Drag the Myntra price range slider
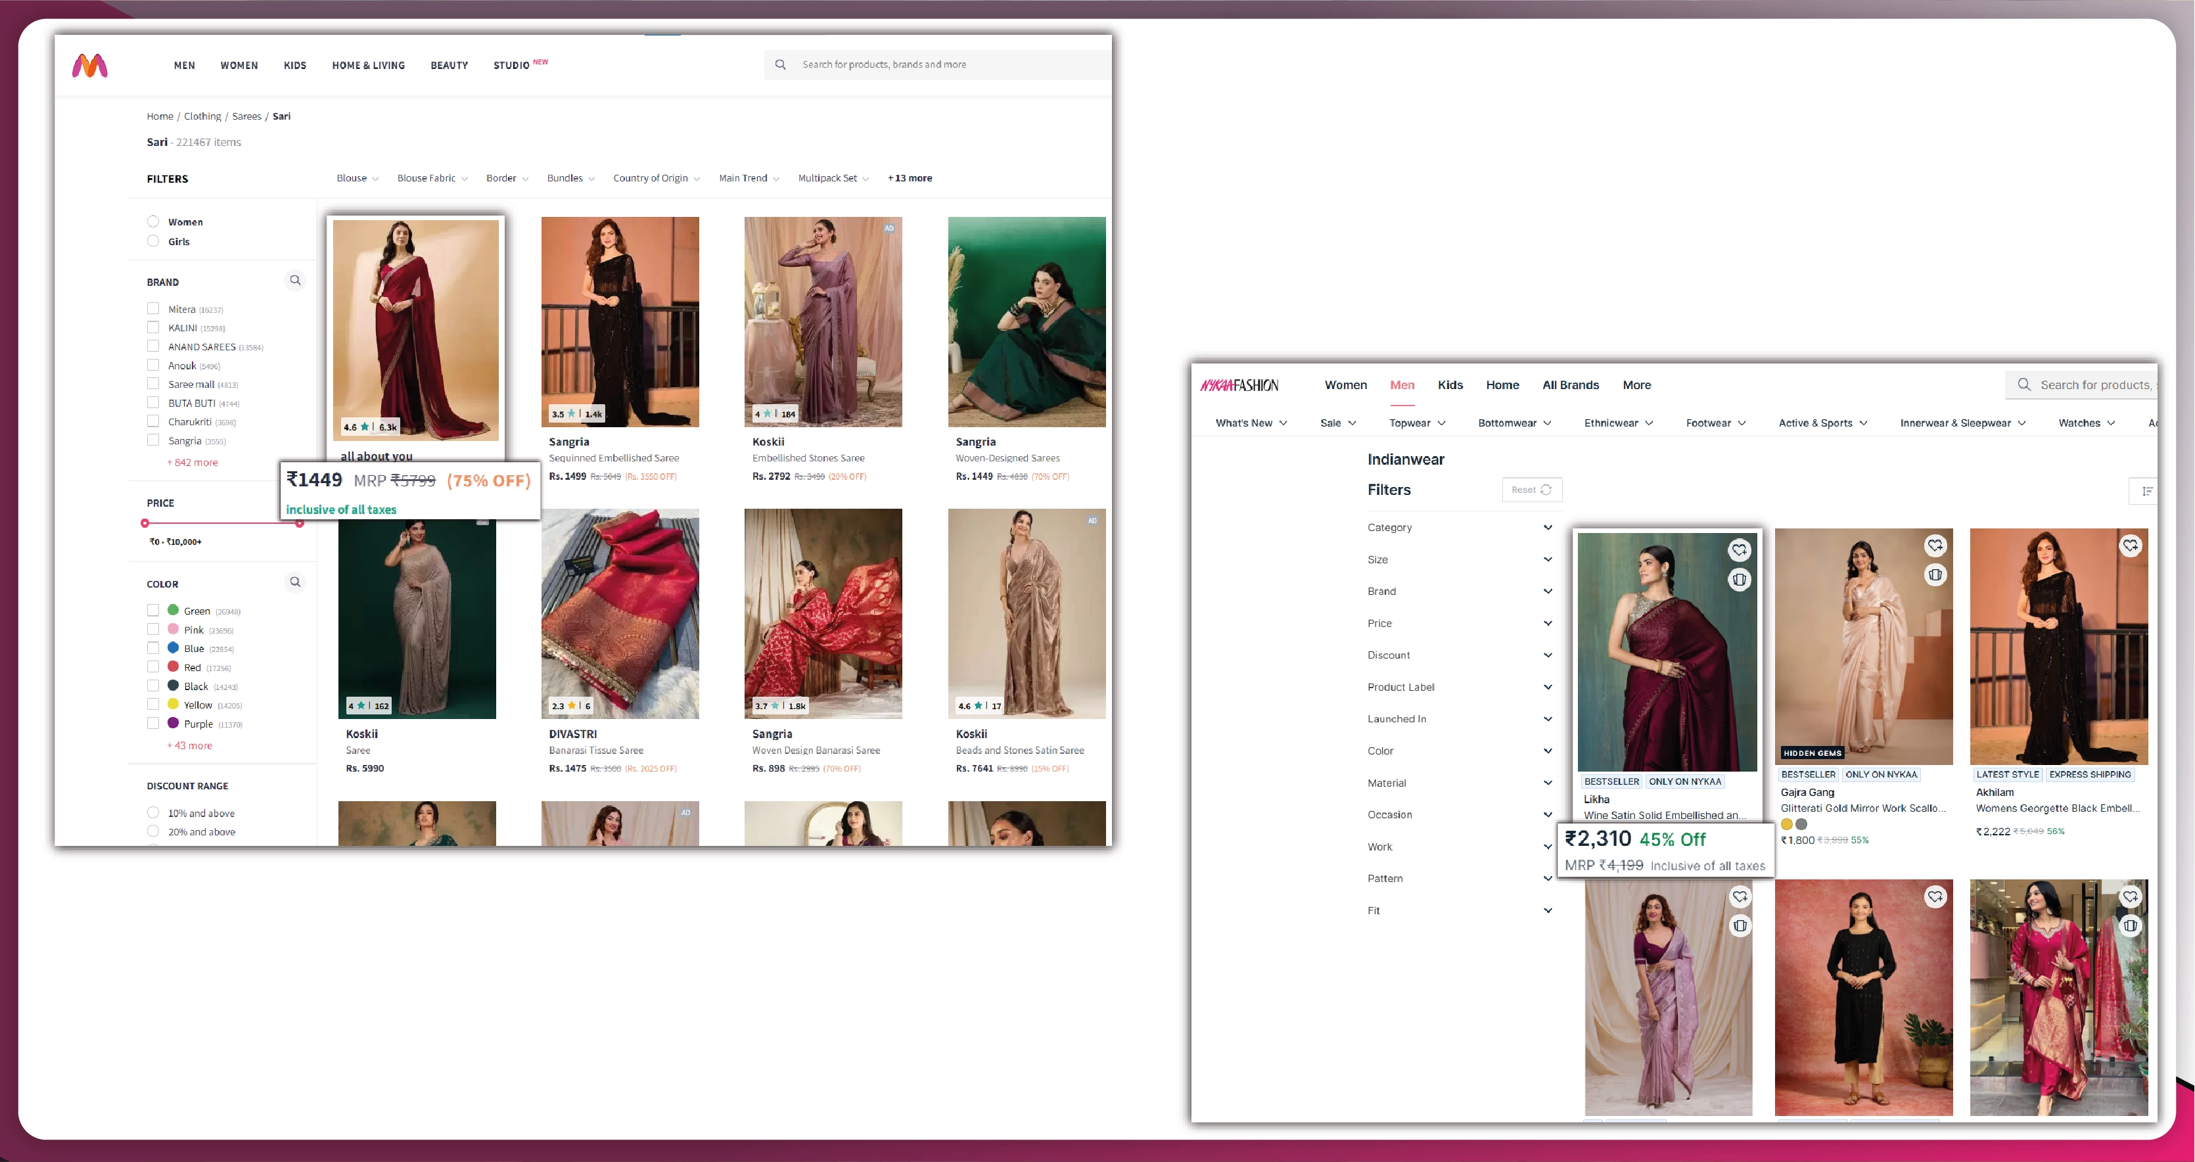The image size is (2195, 1162). pos(147,524)
